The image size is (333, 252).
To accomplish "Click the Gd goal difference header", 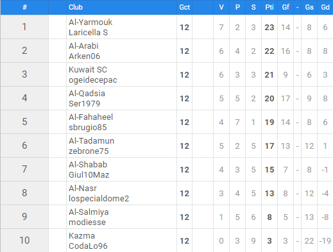I will (x=325, y=7).
